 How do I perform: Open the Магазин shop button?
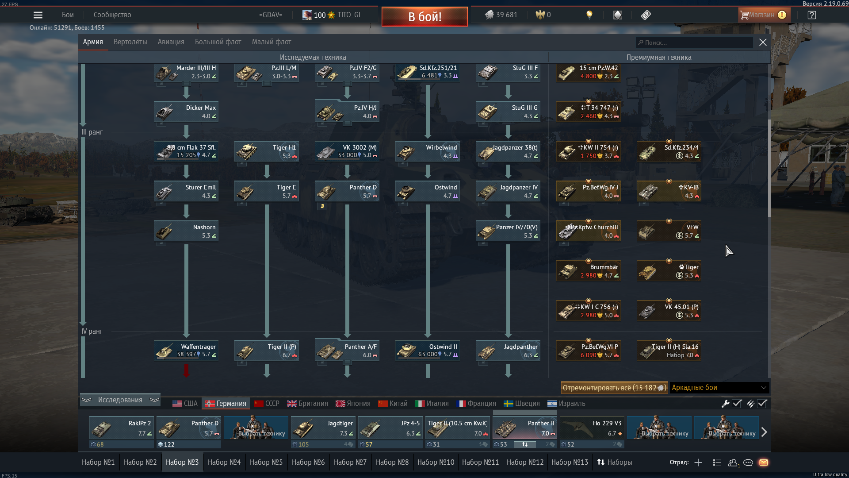[763, 15]
